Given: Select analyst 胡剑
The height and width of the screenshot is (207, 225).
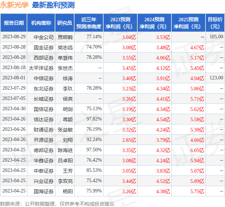Looking at the screenshot, I should coord(68,110).
